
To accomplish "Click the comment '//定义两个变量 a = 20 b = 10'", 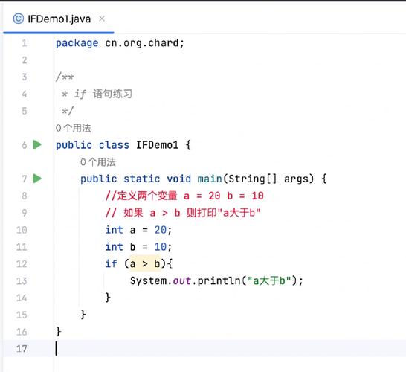I will [x=184, y=196].
